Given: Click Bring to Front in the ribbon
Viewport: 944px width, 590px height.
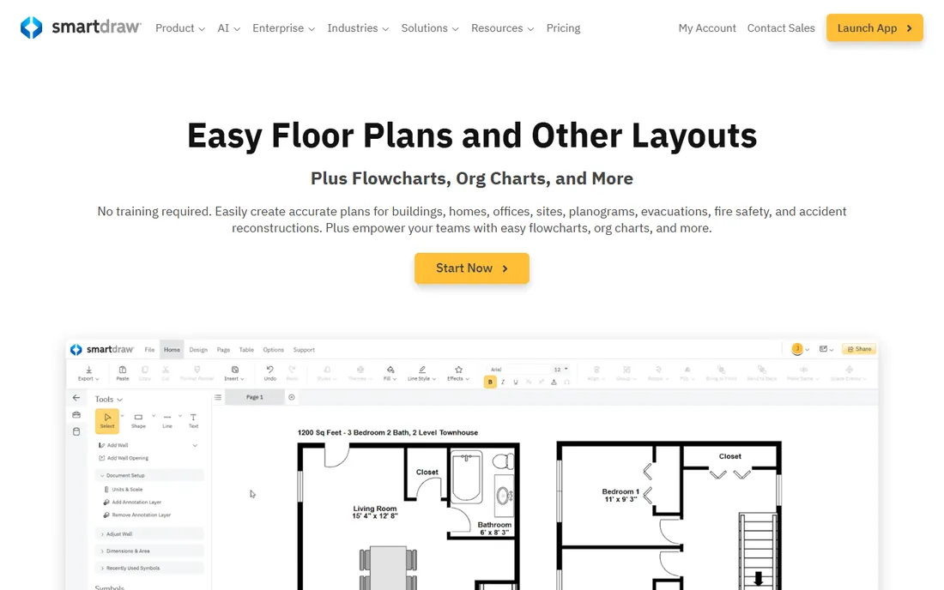Looking at the screenshot, I should pos(721,374).
